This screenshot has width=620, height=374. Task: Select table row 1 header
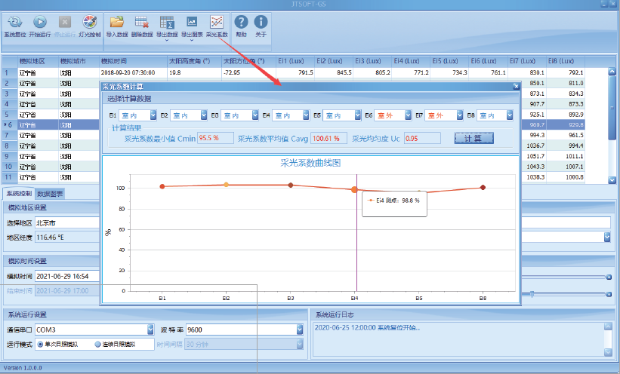pos(10,72)
